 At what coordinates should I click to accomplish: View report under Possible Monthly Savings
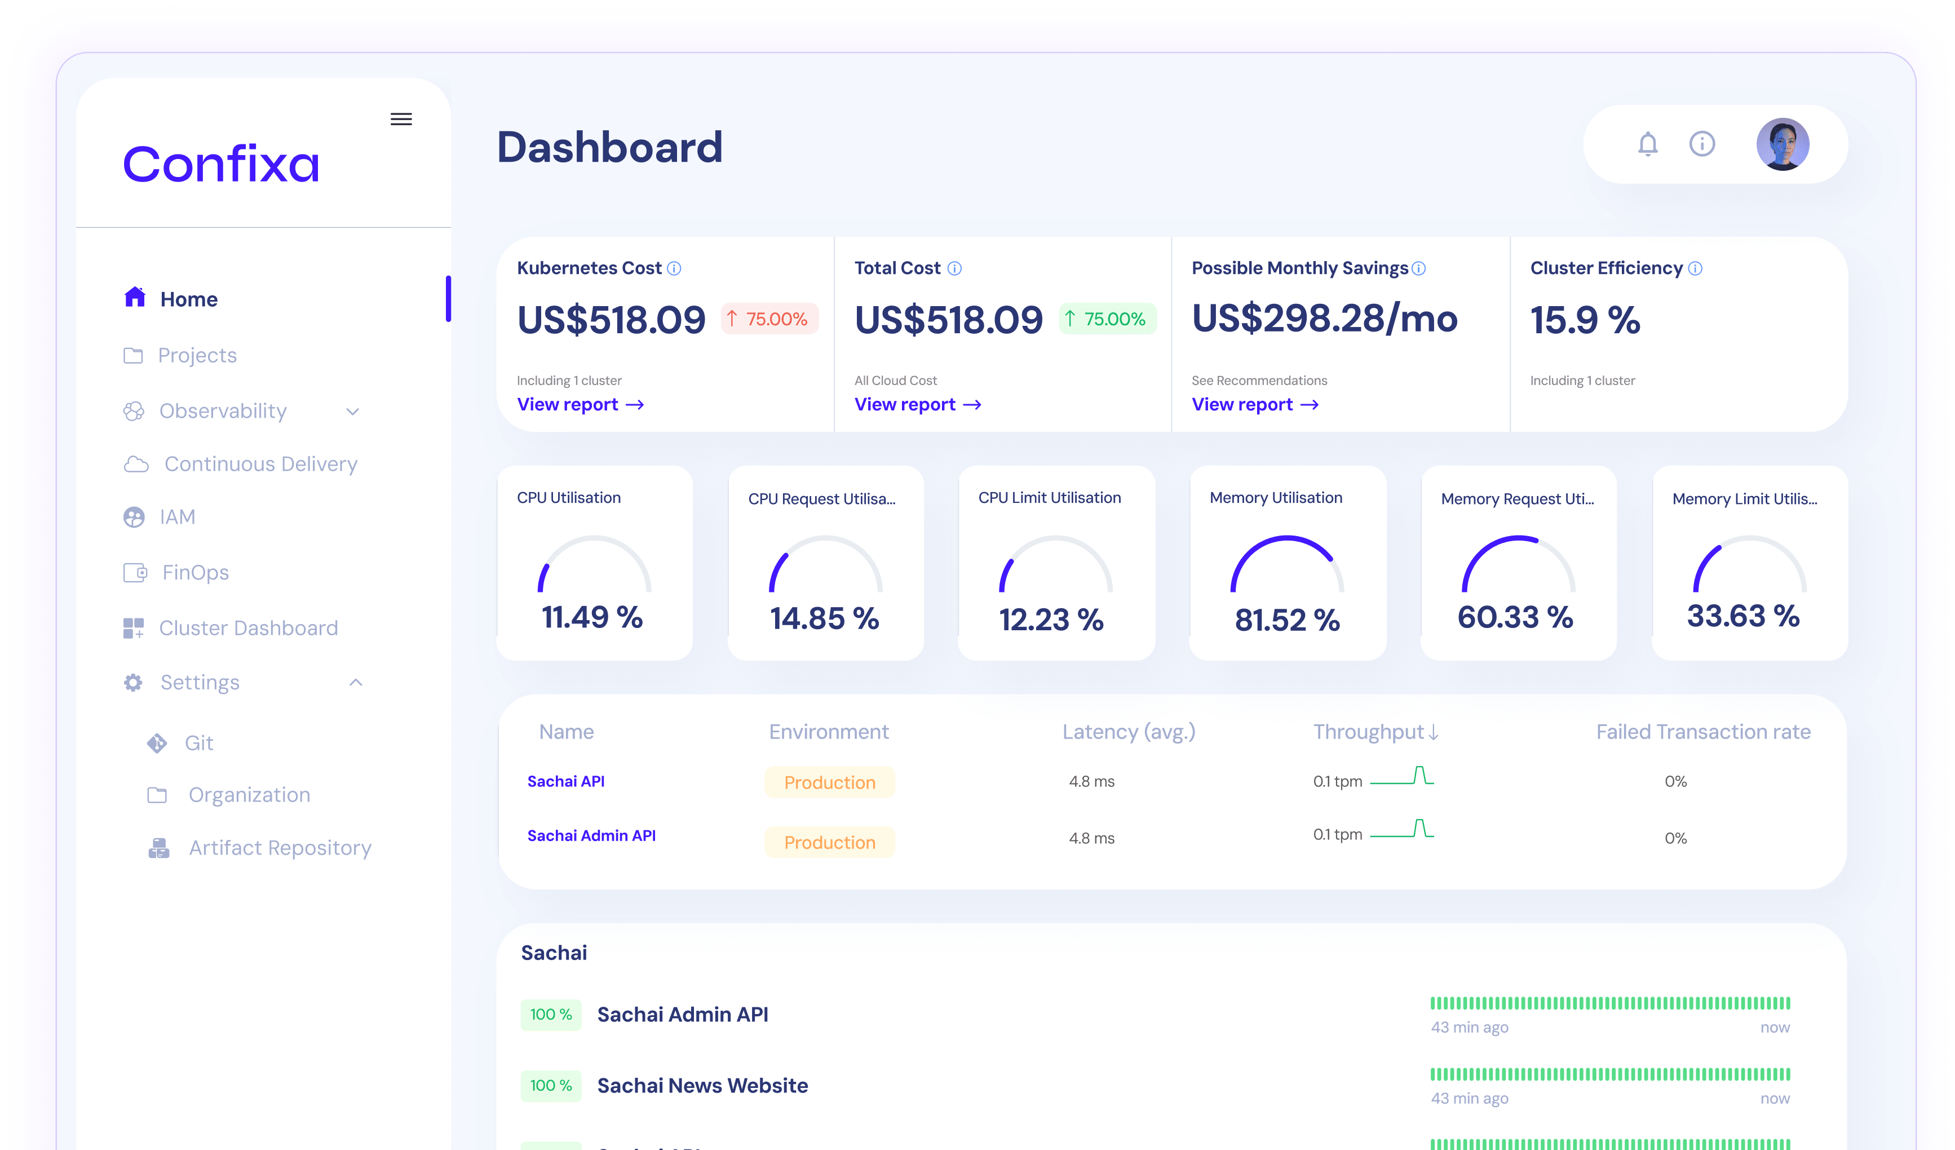tap(1254, 404)
